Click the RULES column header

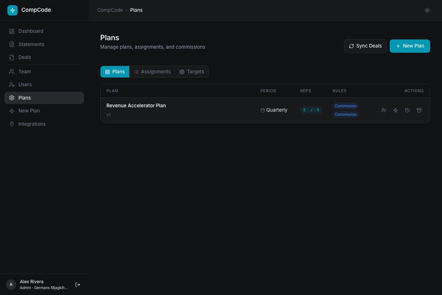click(340, 91)
